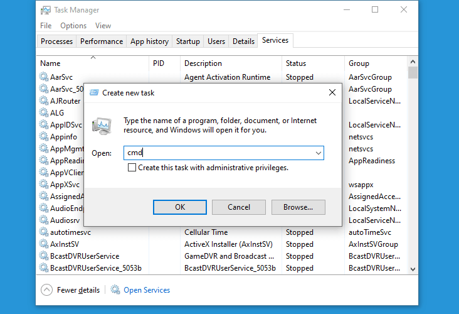Click the Browse... button
The height and width of the screenshot is (314, 459).
(298, 207)
